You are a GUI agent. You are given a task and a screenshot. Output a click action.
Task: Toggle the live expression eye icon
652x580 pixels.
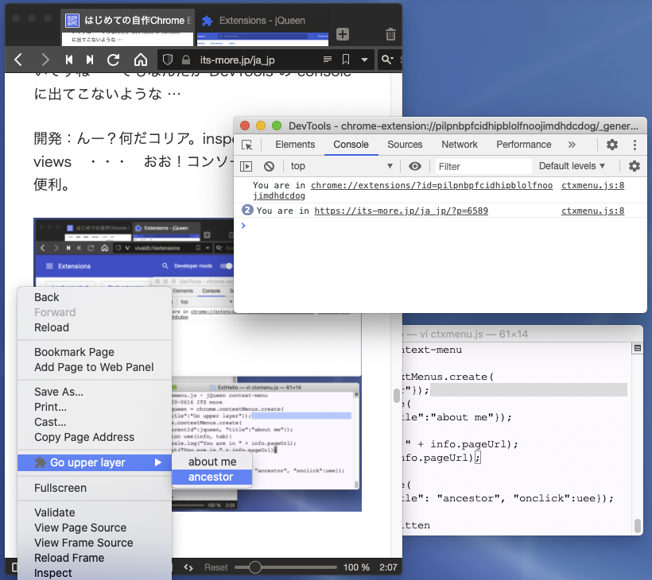coord(415,166)
